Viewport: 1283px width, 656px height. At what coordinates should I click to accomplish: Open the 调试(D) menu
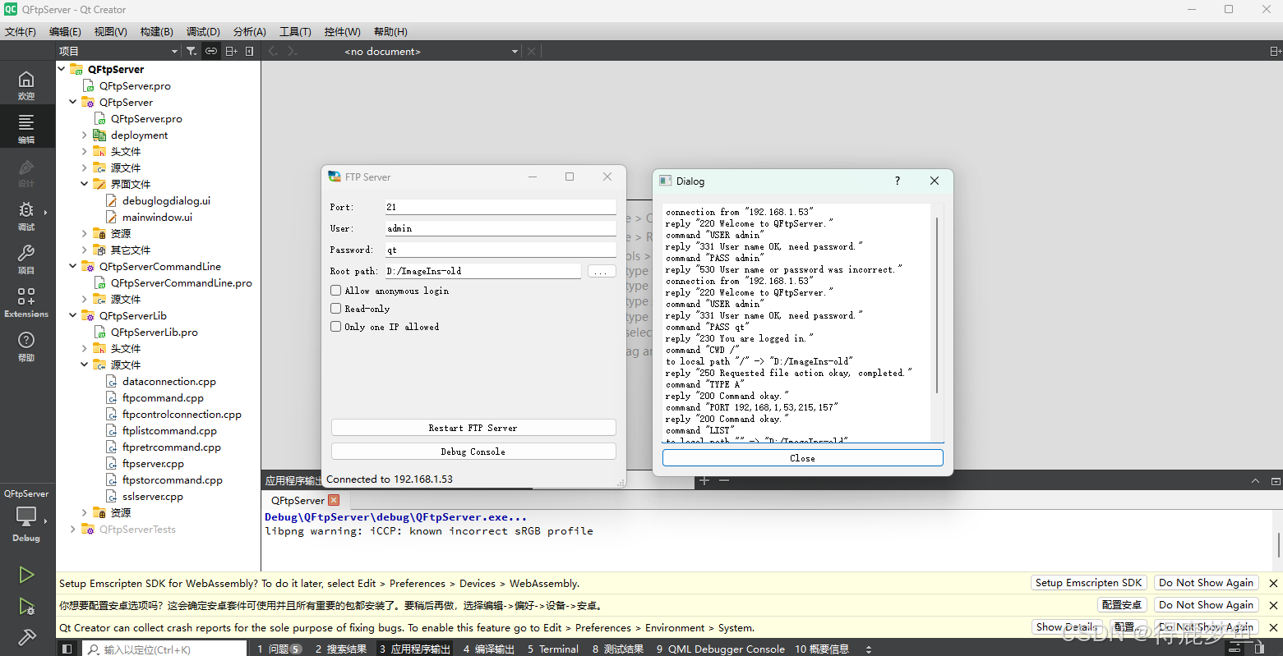point(203,31)
